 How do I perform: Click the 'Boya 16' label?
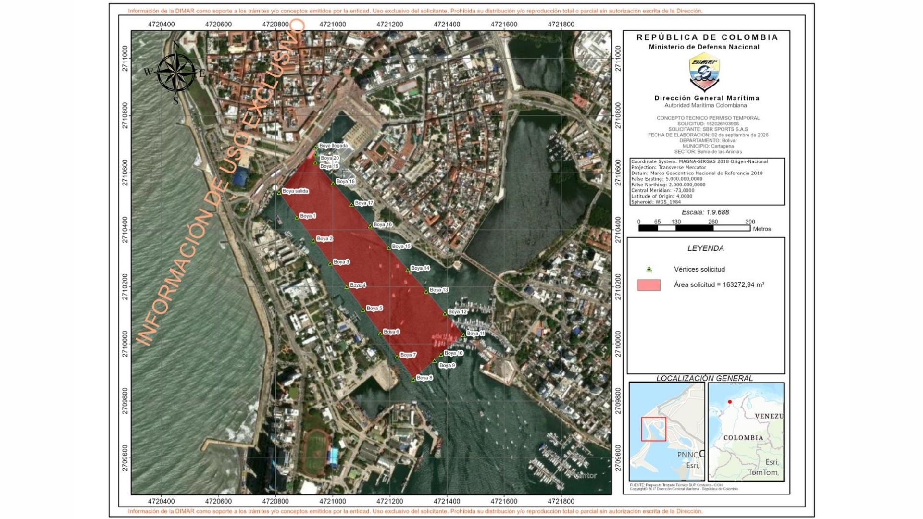pyautogui.click(x=383, y=225)
